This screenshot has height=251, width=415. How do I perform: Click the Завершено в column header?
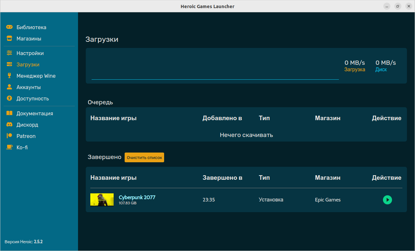point(222,178)
